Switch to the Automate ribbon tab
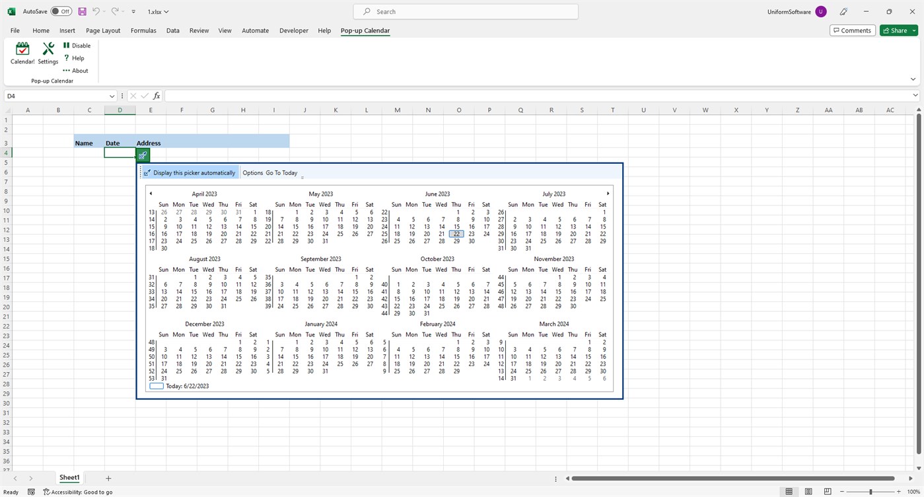The width and height of the screenshot is (924, 497). coord(255,30)
